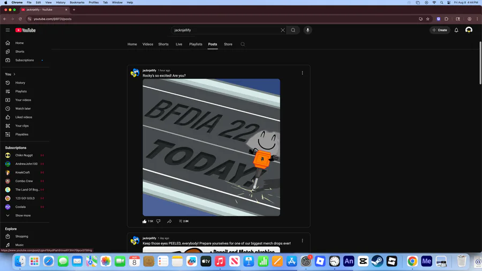This screenshot has width=482, height=271.
Task: Go back in Chrome history
Action: coord(5,19)
